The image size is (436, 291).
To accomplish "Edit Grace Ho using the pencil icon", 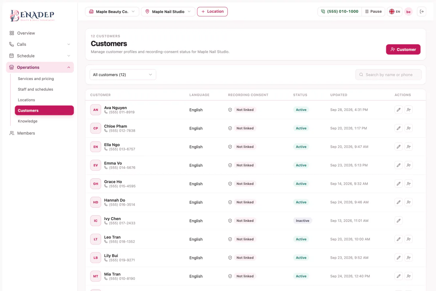I will [x=399, y=184].
